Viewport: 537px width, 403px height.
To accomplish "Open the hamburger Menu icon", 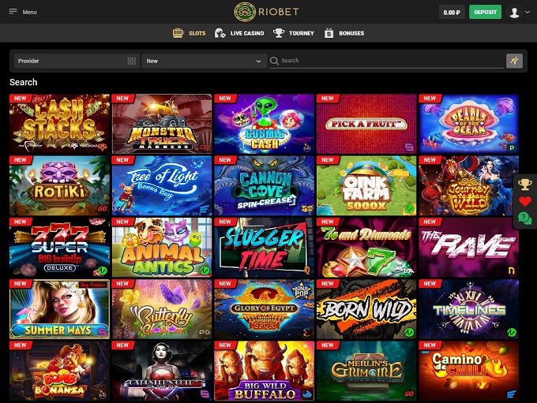I will 13,12.
